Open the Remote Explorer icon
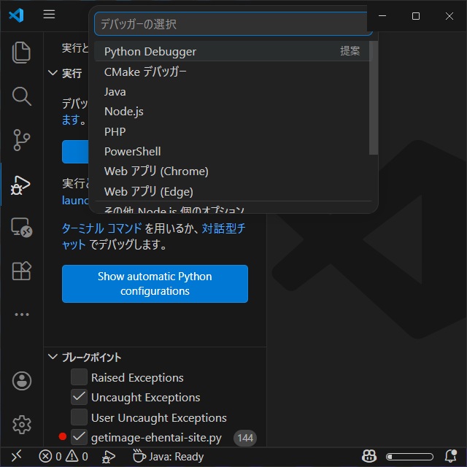Screen dimensions: 467x467 coord(22,228)
